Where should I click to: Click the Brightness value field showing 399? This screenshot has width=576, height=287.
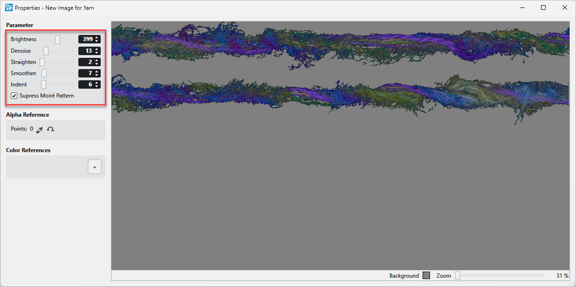[x=87, y=39]
